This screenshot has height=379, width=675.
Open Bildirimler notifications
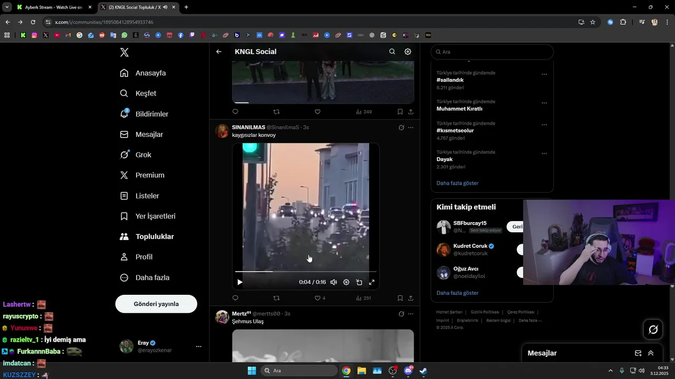(144, 114)
